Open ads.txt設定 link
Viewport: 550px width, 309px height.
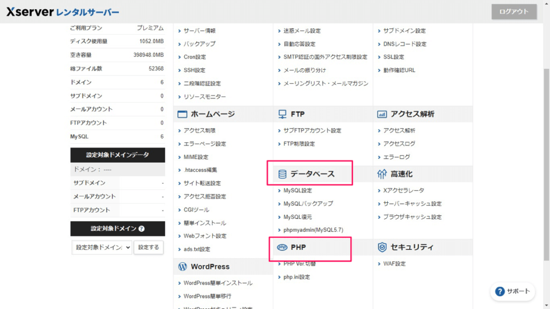click(197, 250)
